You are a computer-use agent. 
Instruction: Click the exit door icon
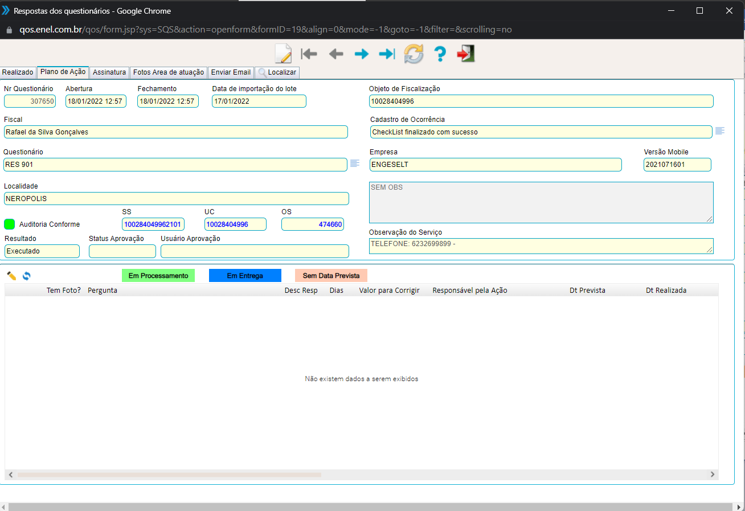[x=466, y=54]
